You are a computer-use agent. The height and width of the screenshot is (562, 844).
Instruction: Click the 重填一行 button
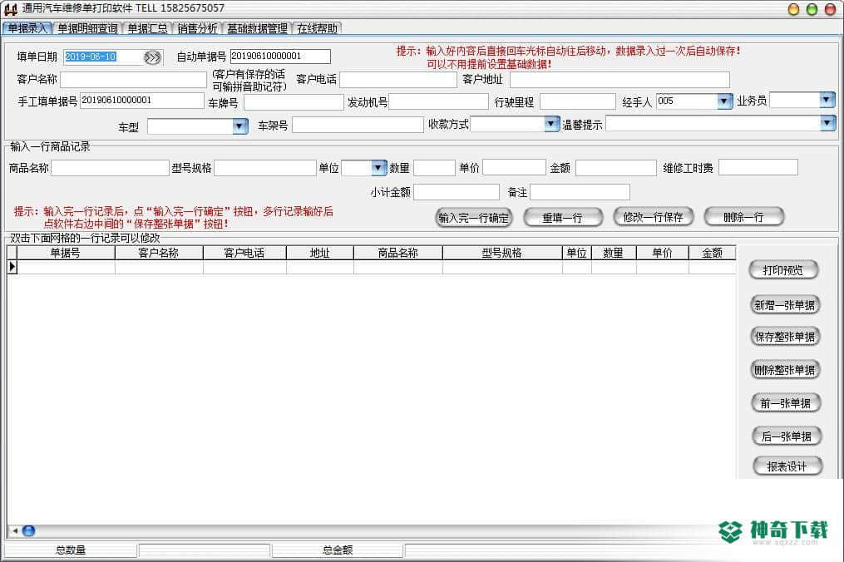pos(562,218)
